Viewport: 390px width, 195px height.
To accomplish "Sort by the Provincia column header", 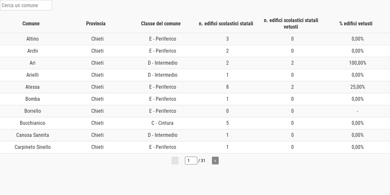I will click(96, 23).
